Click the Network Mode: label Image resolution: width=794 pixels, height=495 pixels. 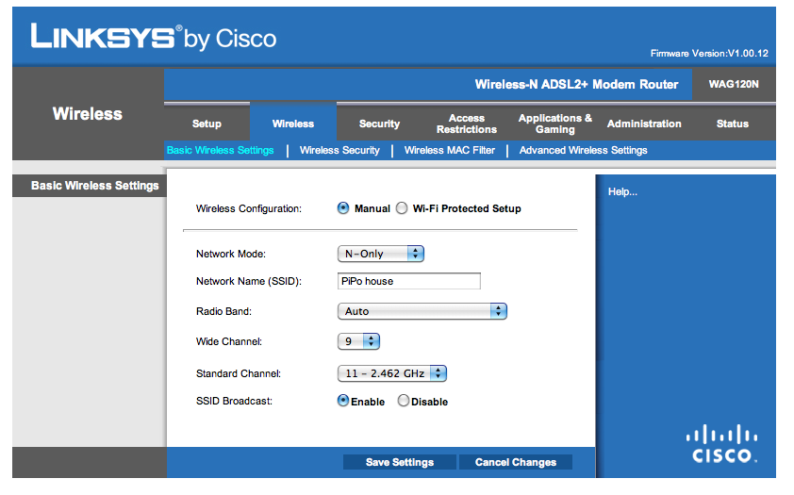click(231, 254)
